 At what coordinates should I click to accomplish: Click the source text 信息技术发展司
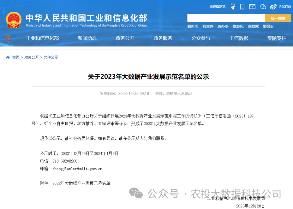point(179,94)
